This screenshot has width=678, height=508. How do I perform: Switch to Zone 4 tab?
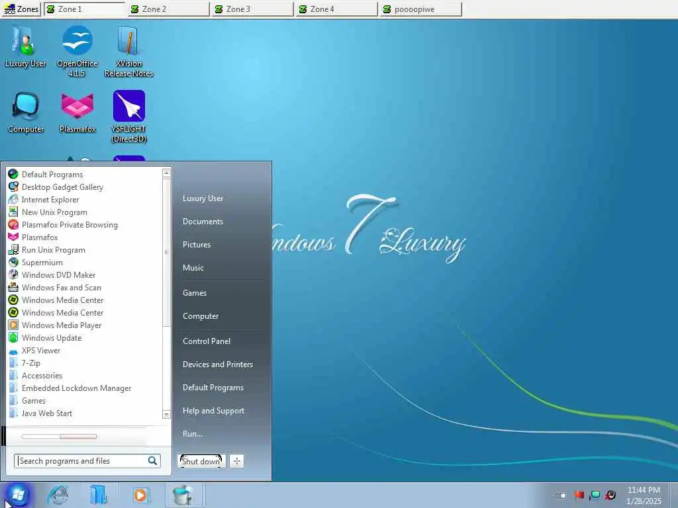click(x=336, y=9)
